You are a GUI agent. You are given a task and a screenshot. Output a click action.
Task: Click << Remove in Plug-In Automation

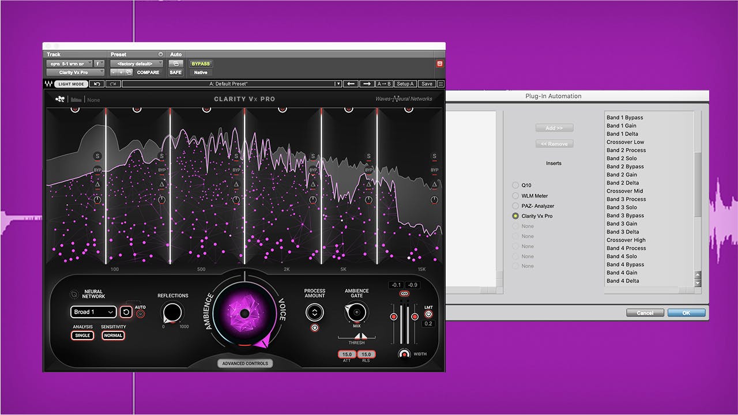click(554, 144)
